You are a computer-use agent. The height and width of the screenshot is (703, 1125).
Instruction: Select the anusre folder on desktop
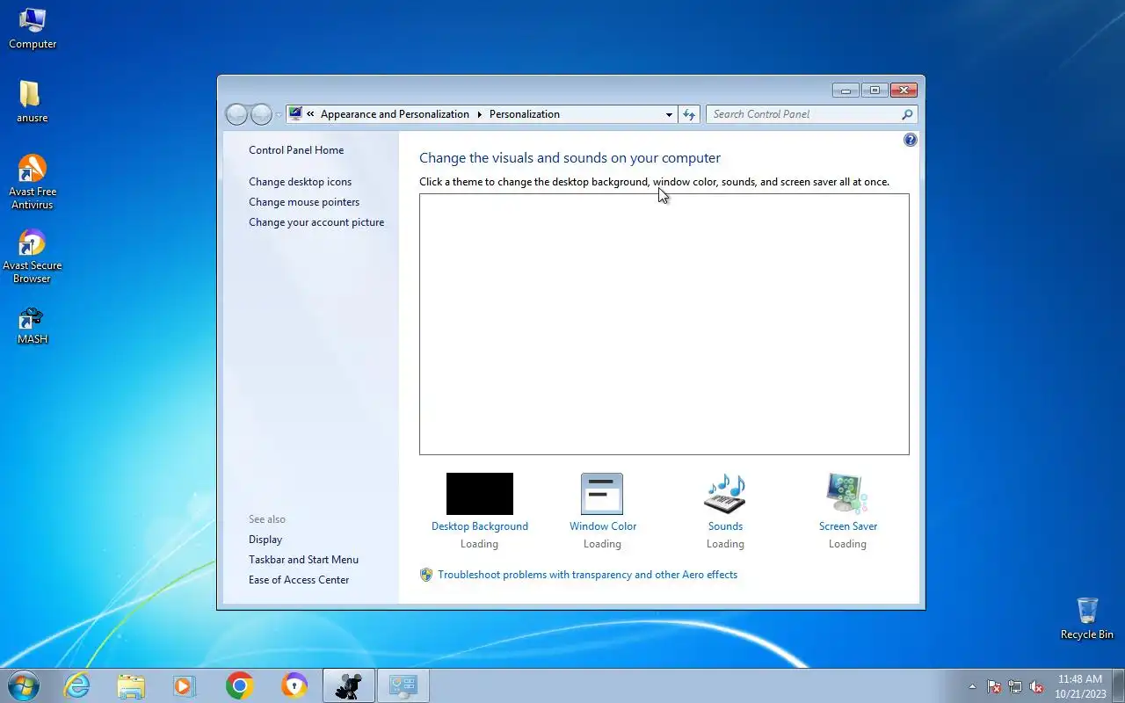tap(32, 102)
